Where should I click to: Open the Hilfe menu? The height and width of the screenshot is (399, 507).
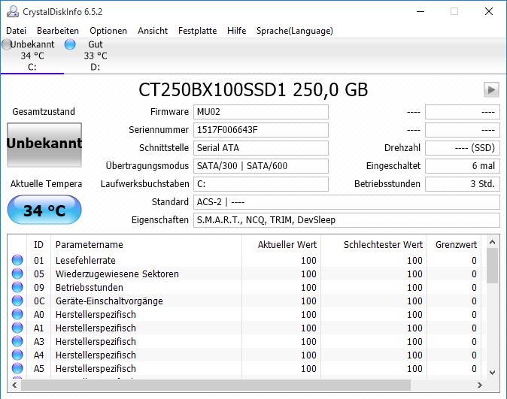[237, 31]
